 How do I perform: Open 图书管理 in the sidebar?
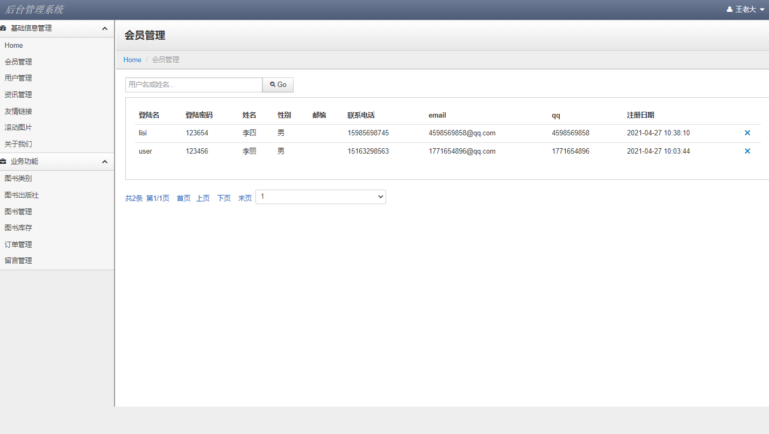[18, 211]
